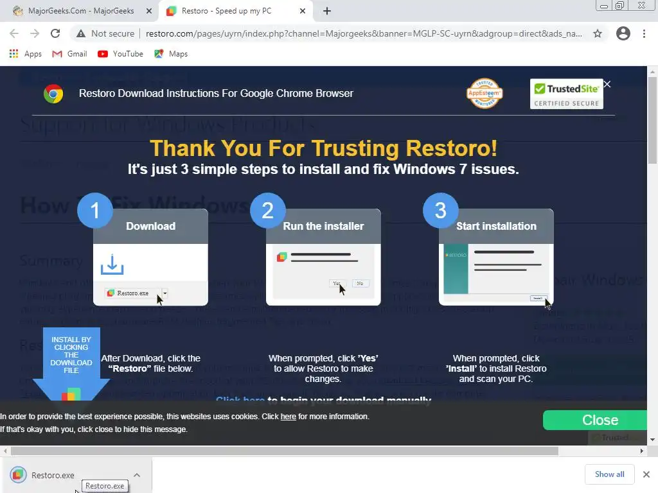View the Not secure site warning

tap(105, 33)
